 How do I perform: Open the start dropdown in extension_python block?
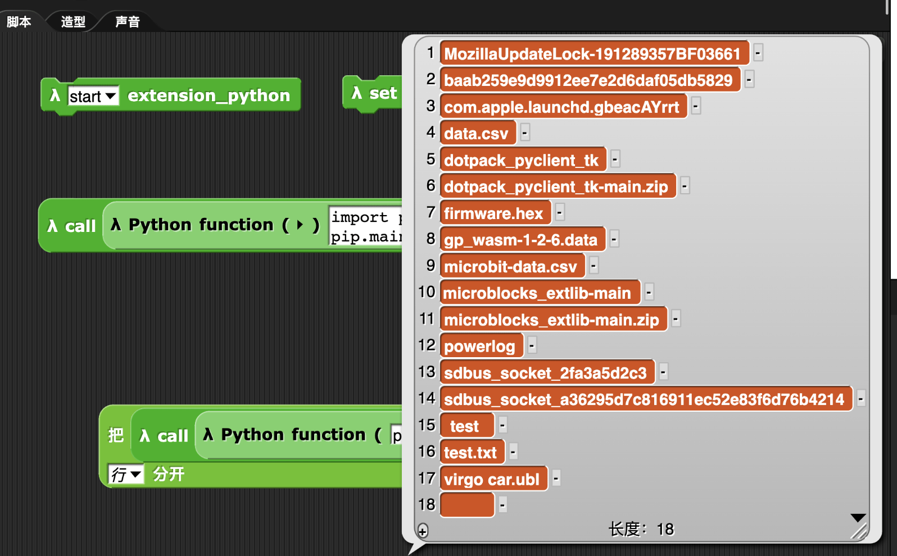(x=93, y=96)
